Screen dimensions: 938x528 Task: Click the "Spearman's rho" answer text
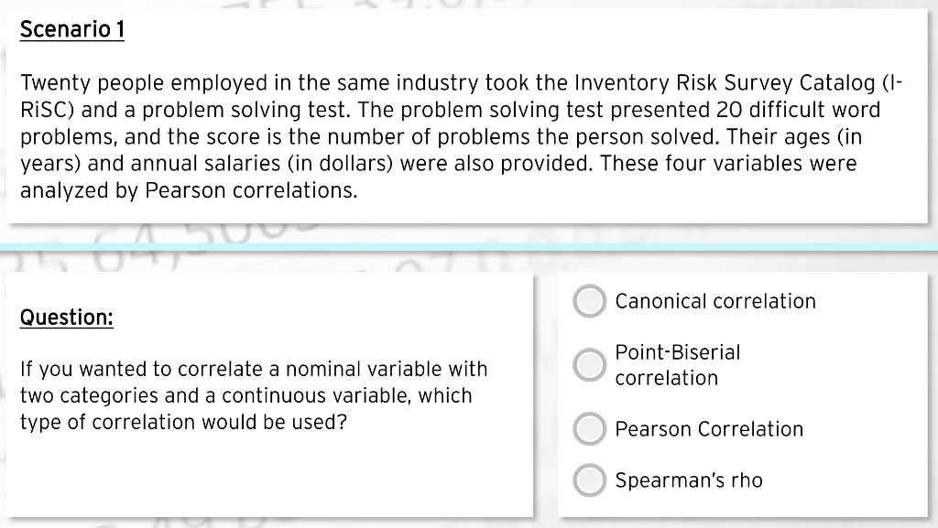tap(688, 480)
